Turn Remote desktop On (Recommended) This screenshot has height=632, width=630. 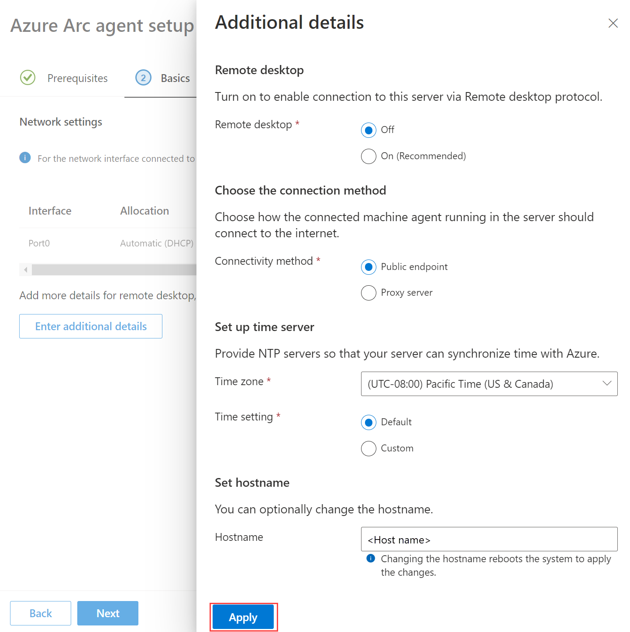[x=368, y=156]
